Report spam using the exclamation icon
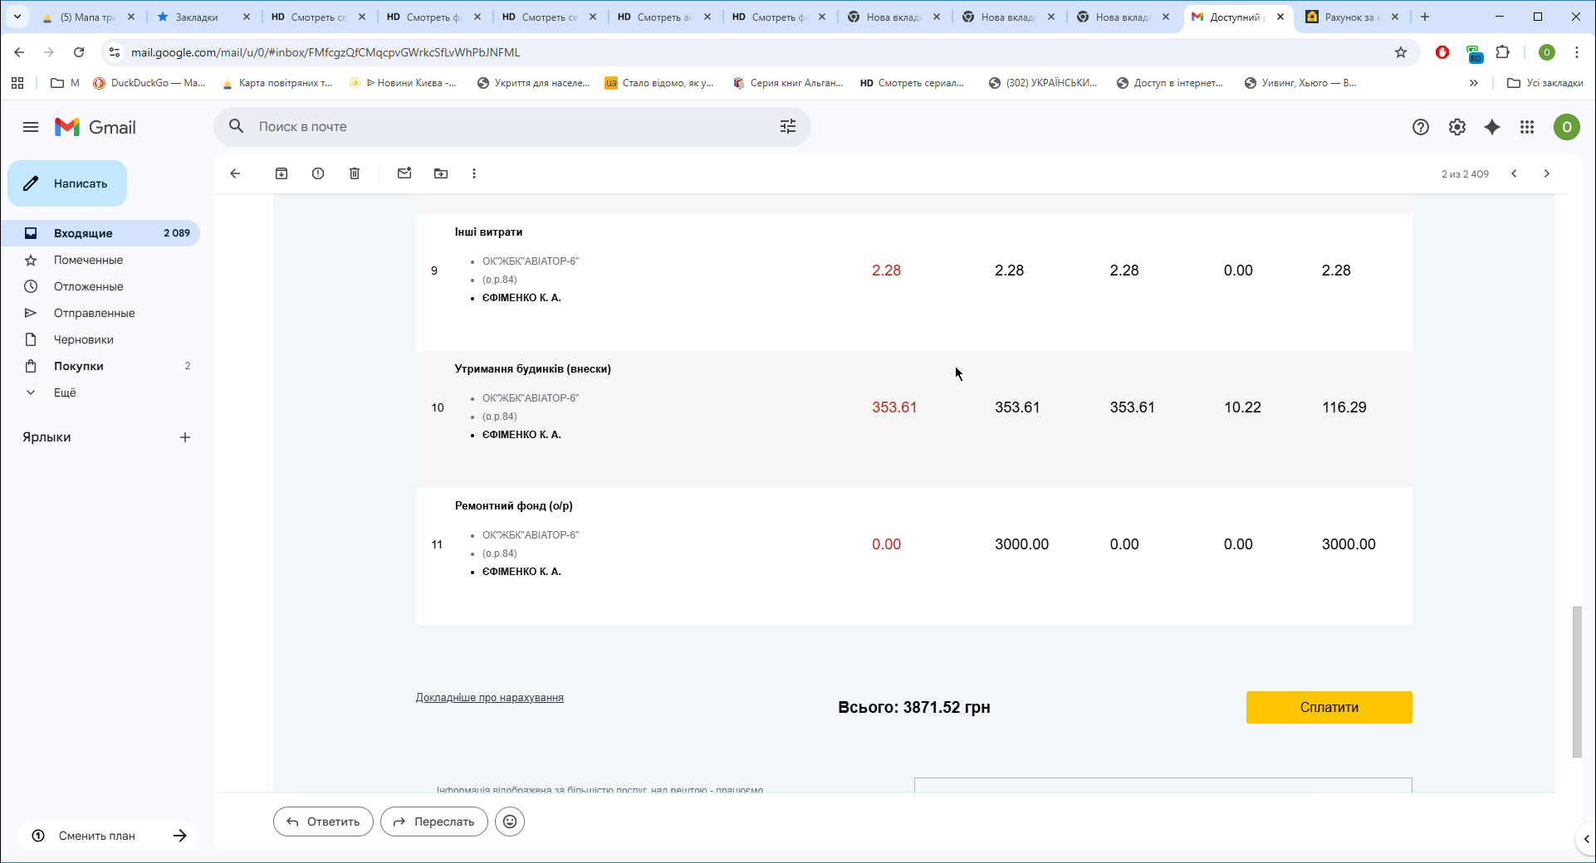The height and width of the screenshot is (863, 1596). coord(318,173)
